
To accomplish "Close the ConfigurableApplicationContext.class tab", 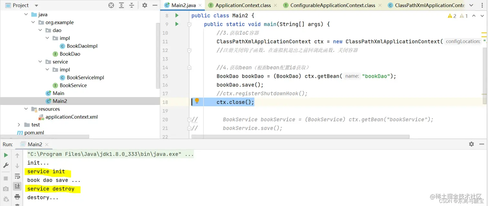I will (380, 5).
